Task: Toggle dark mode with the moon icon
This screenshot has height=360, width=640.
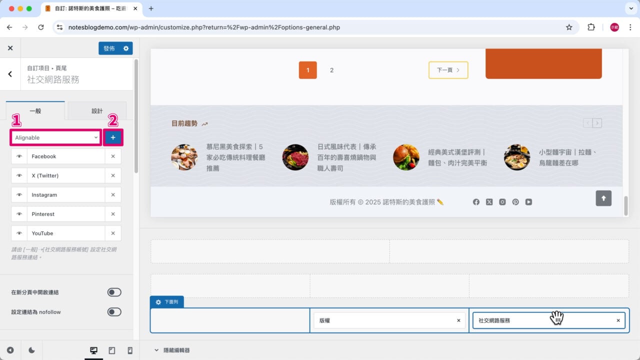Action: (x=31, y=350)
